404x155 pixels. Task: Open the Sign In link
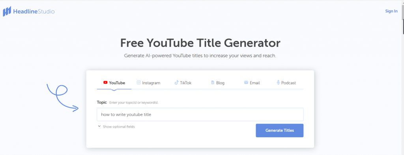tap(391, 11)
